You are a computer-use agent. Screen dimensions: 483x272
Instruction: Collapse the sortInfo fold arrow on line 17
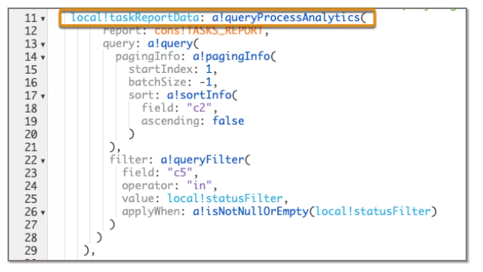click(43, 96)
